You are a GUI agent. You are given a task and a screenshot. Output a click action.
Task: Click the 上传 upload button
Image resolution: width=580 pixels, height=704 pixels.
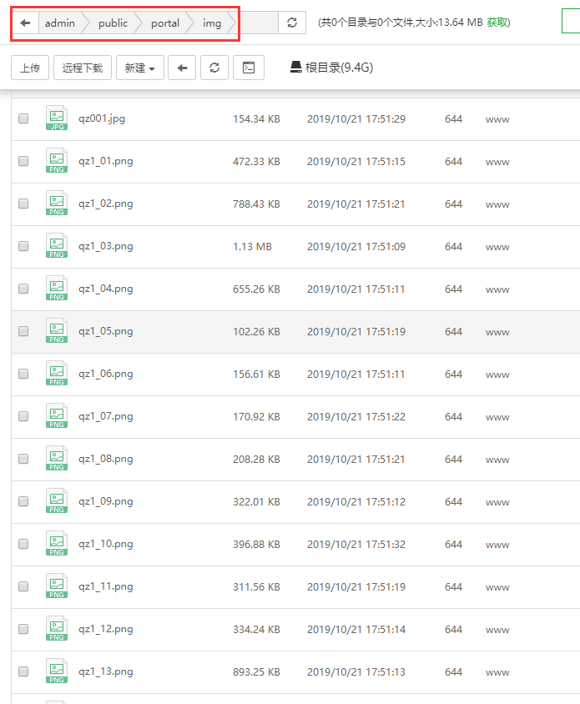30,68
